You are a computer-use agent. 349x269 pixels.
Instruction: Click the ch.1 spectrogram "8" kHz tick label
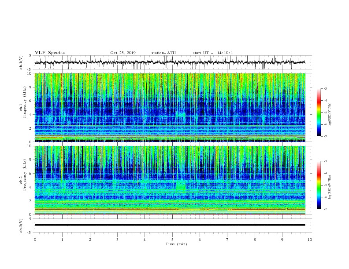click(31, 87)
